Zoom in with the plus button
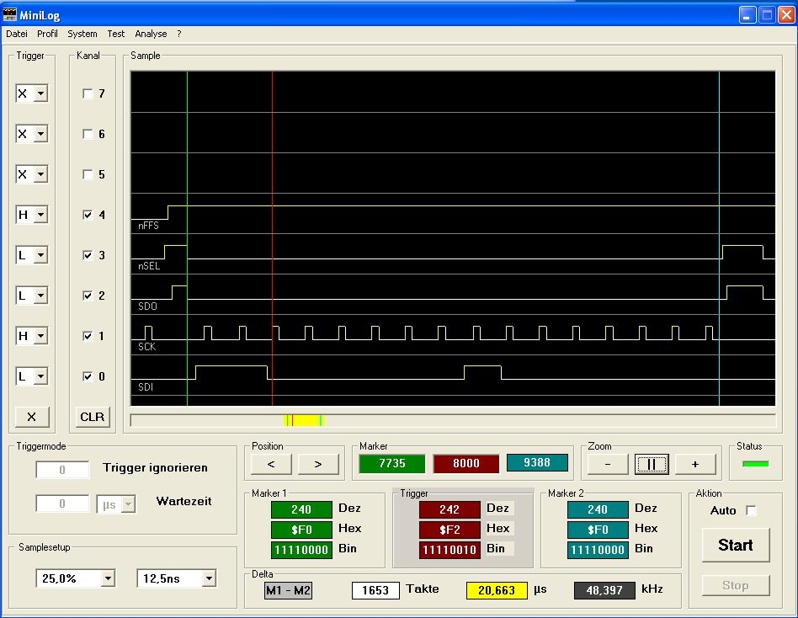The width and height of the screenshot is (798, 618). click(x=695, y=464)
